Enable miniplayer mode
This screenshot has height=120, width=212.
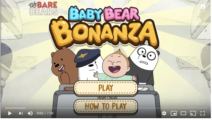pyautogui.click(x=174, y=113)
